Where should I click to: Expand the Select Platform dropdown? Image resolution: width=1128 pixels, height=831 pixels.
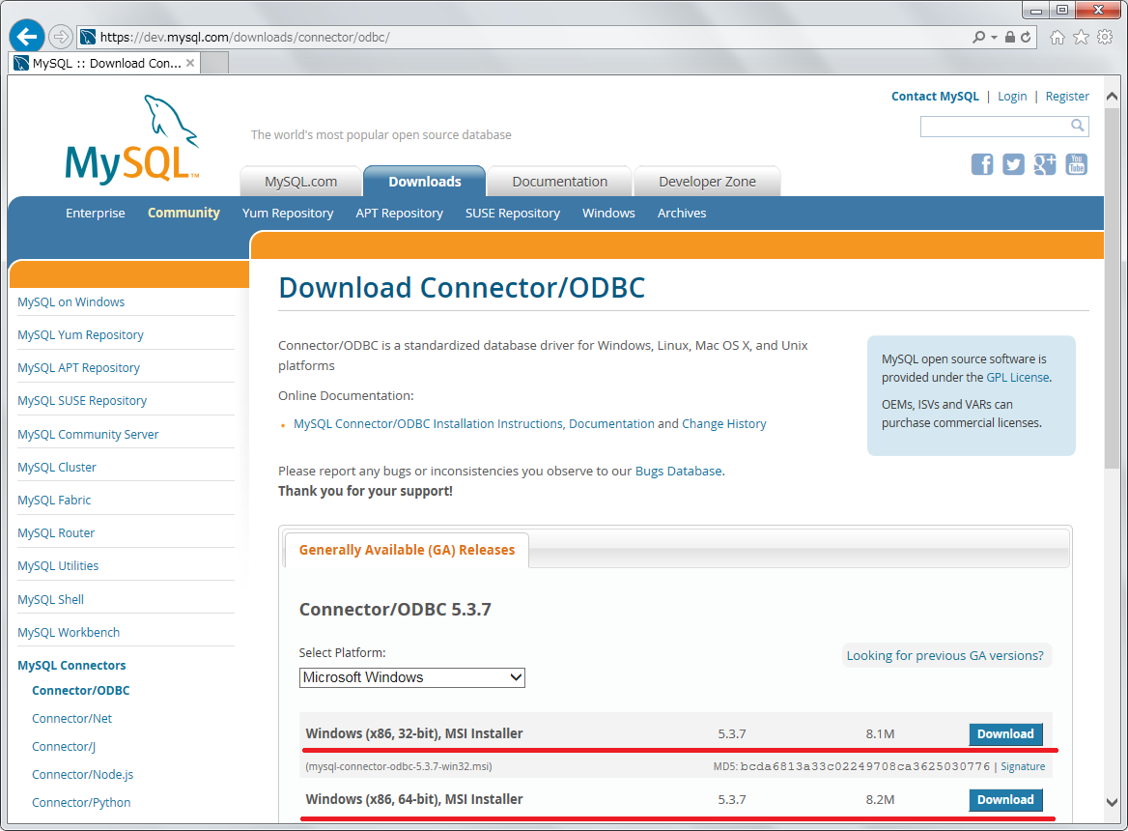click(x=412, y=677)
